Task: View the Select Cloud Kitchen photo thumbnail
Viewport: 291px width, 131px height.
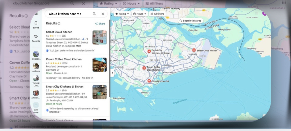Action: click(x=100, y=37)
